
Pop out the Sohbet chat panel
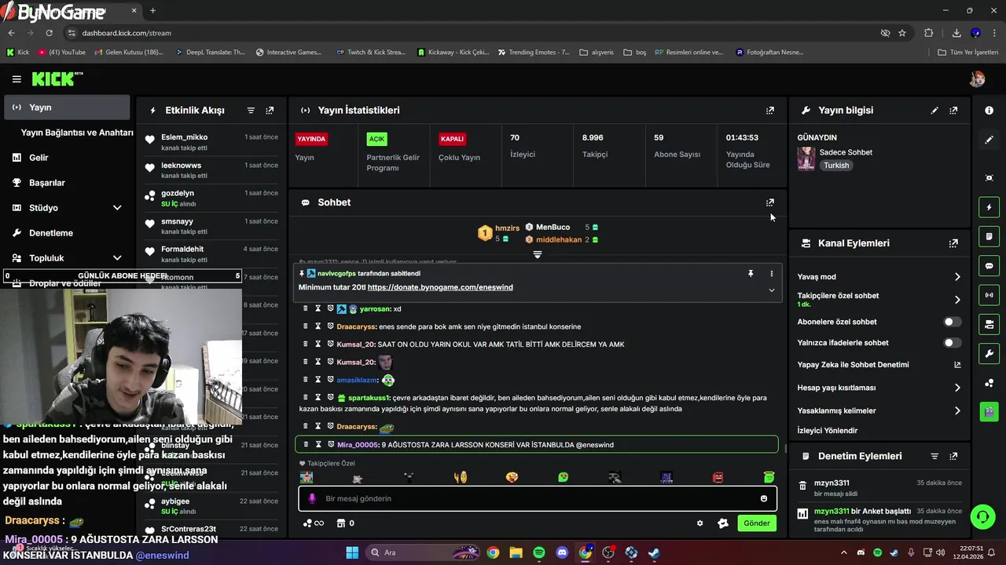(770, 202)
